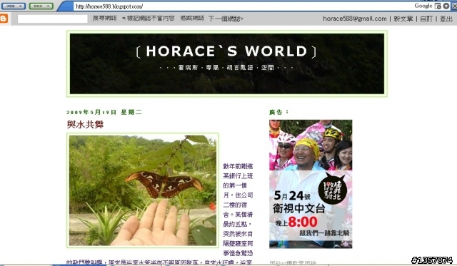Open the blue dropdown button at top left
Viewport: 457px width, 266px height.
(x=14, y=6)
